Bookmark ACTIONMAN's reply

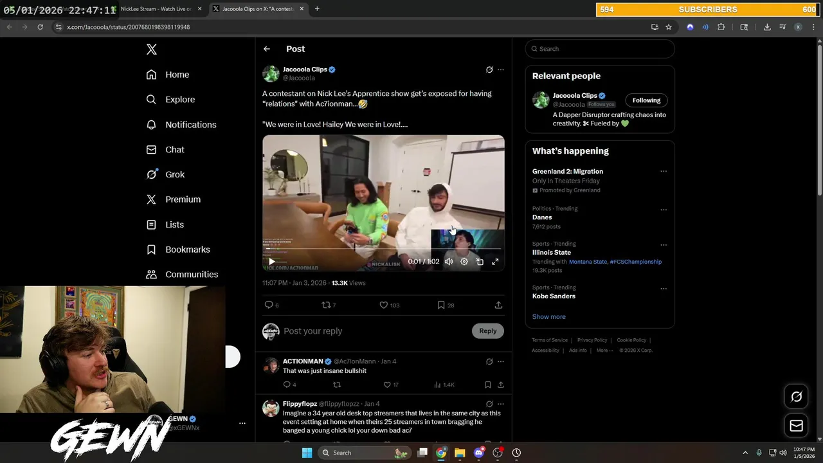pyautogui.click(x=488, y=385)
